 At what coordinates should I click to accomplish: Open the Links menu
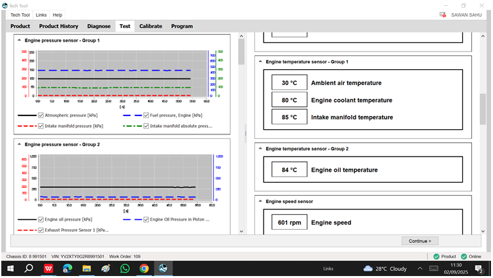[41, 15]
